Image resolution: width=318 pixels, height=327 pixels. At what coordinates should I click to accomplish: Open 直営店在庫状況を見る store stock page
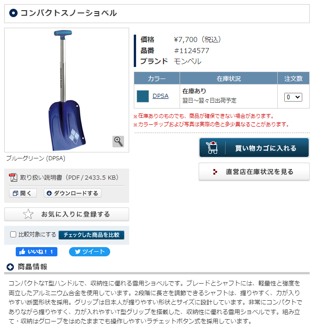254,172
